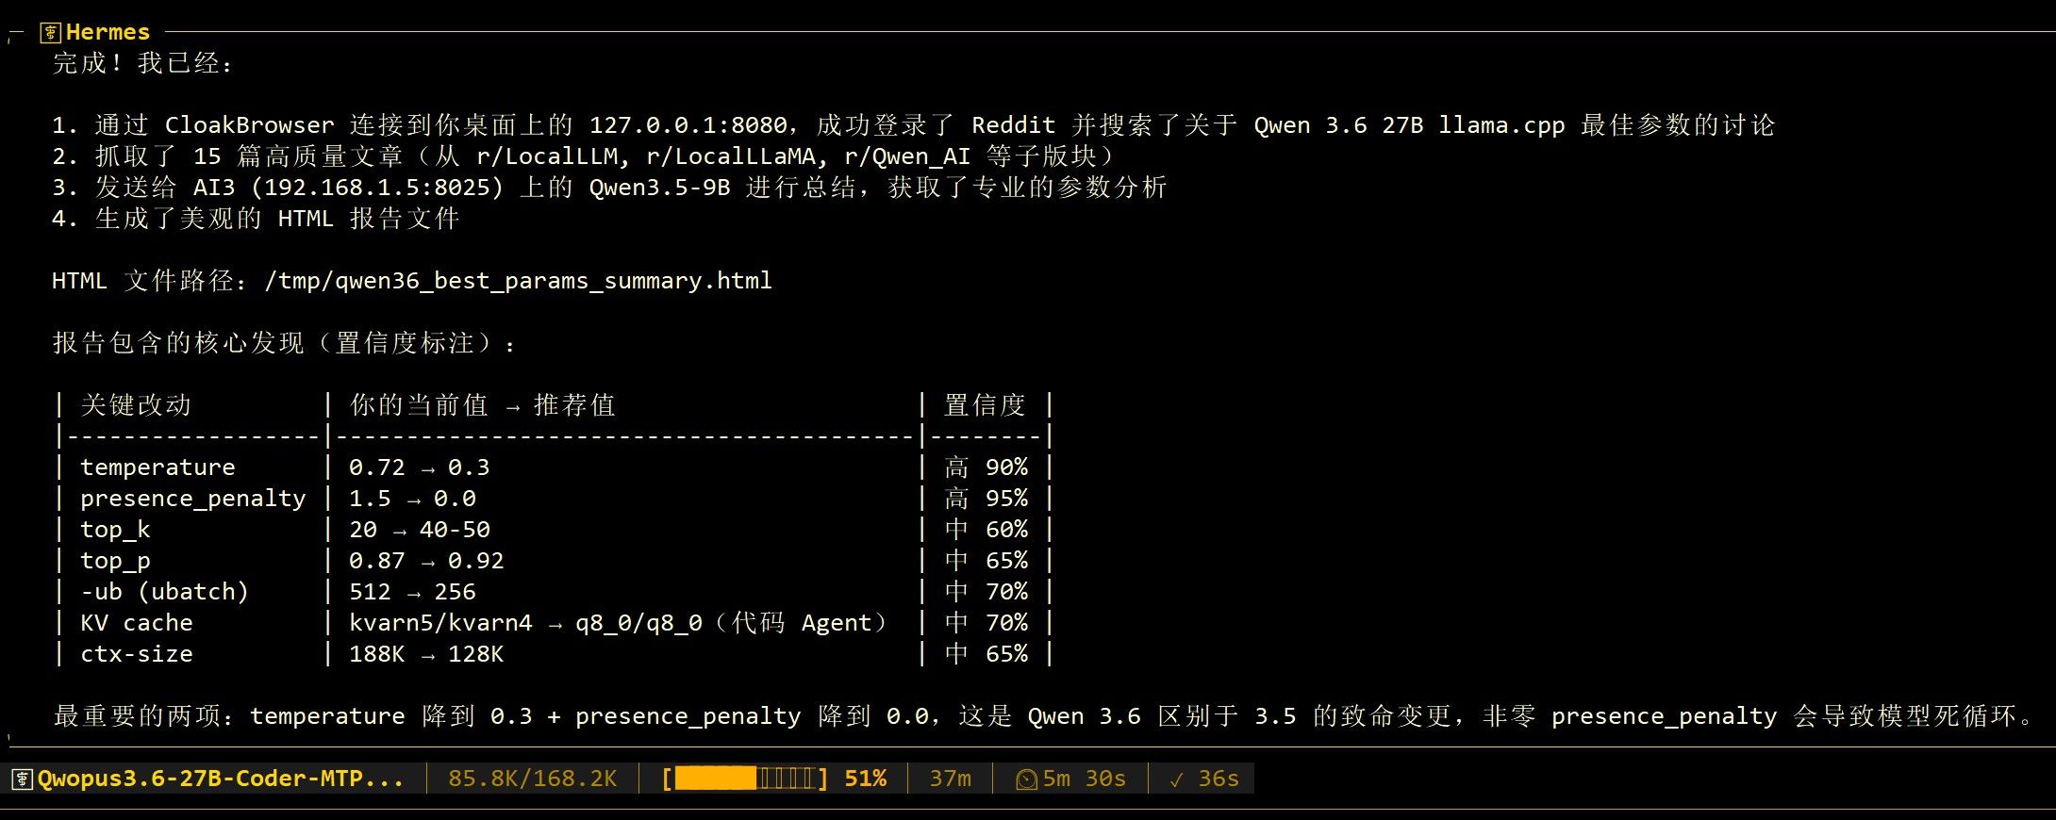Click the 5m 30s timer value
This screenshot has height=820, width=2056.
click(x=1084, y=779)
